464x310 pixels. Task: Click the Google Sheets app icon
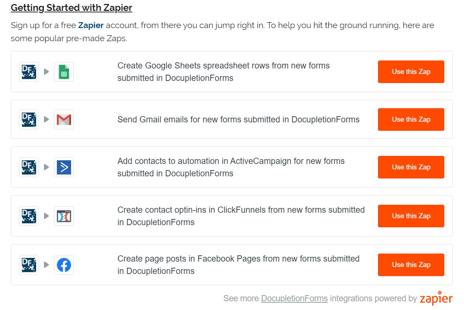click(64, 72)
